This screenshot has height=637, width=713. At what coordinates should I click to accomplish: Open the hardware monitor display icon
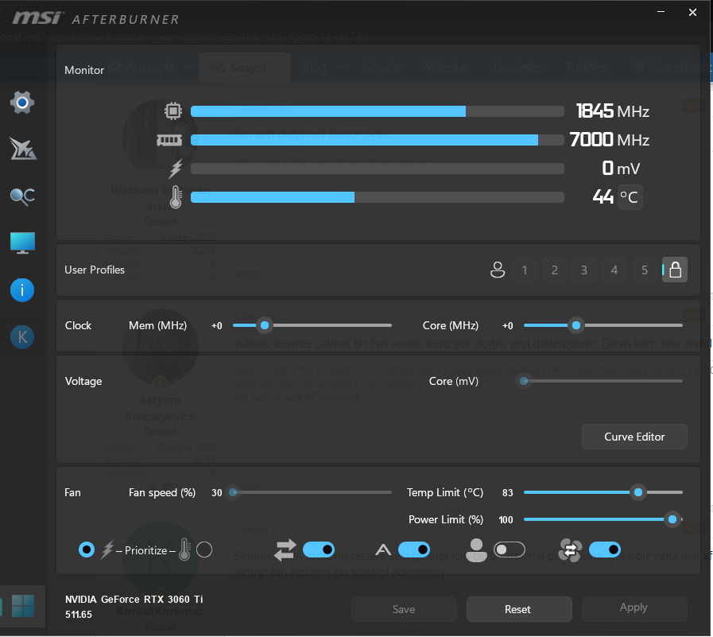click(22, 243)
